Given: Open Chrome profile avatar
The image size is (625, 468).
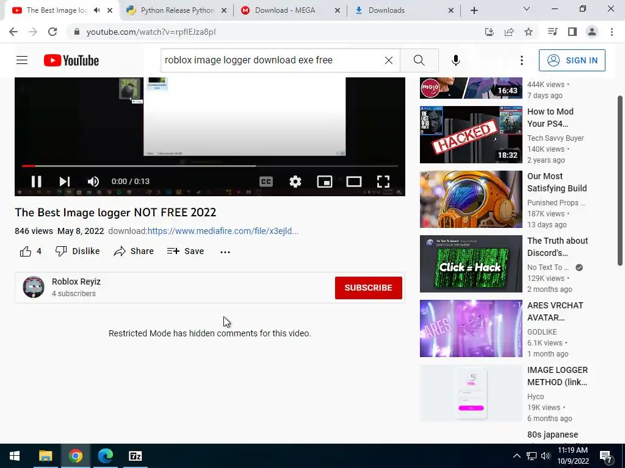Looking at the screenshot, I should (x=592, y=32).
